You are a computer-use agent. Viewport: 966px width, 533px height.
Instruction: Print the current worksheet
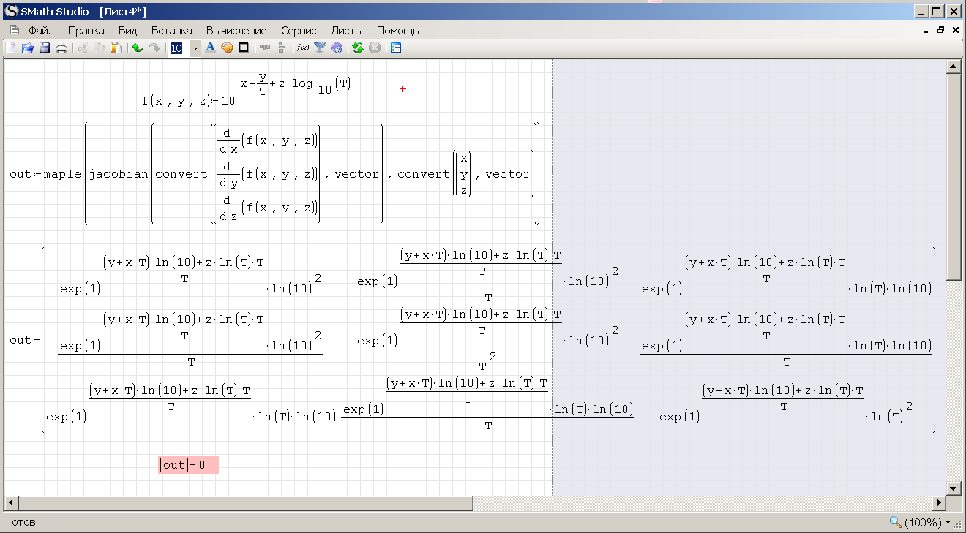[61, 48]
